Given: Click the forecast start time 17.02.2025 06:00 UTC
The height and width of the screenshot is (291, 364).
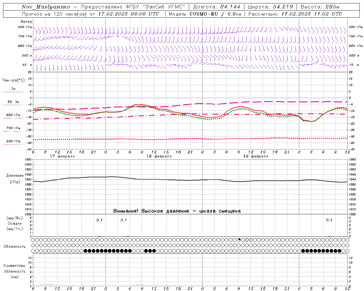Looking at the screenshot, I should coord(128,14).
